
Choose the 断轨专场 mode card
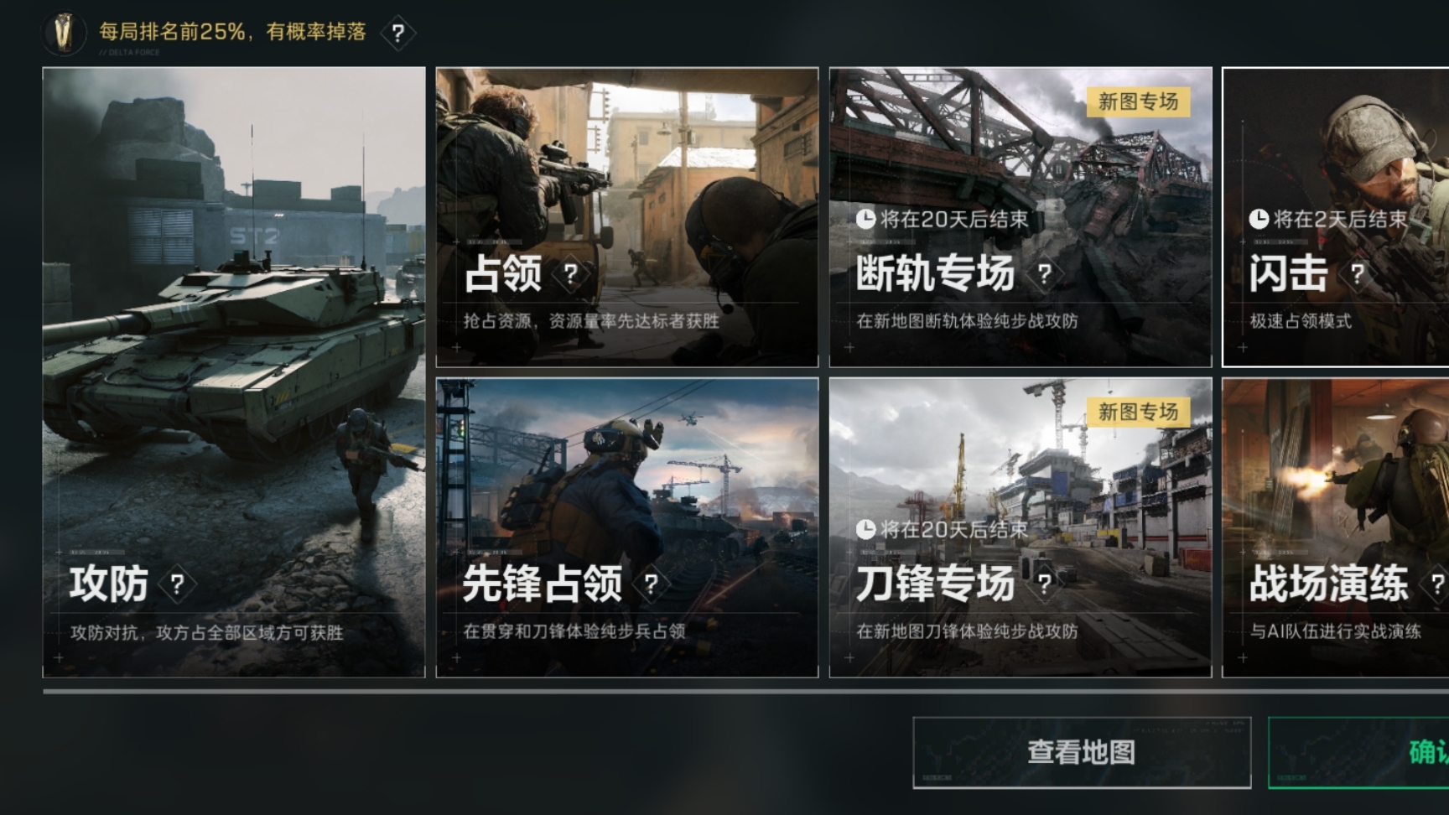pyautogui.click(x=1021, y=217)
